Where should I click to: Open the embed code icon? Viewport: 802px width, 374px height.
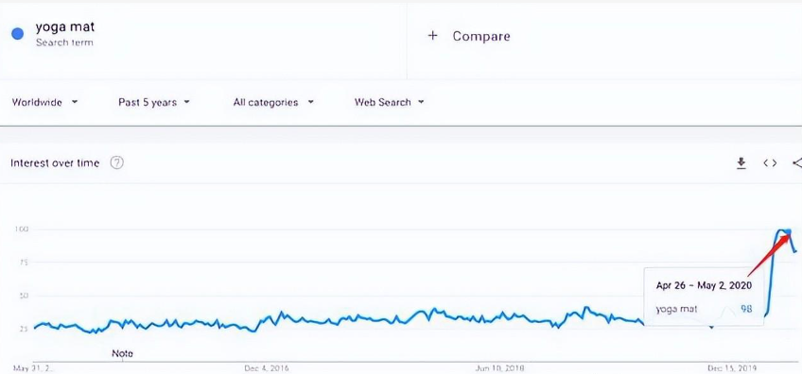pyautogui.click(x=770, y=163)
